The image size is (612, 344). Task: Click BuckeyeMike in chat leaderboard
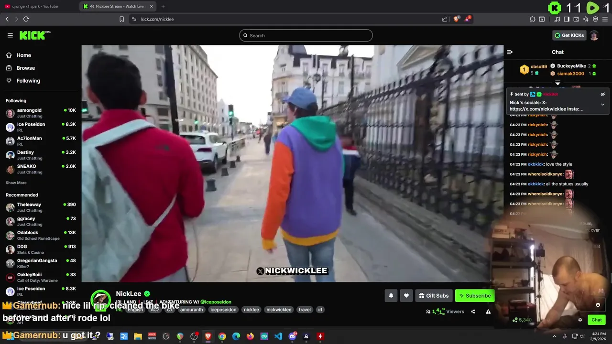(x=571, y=66)
